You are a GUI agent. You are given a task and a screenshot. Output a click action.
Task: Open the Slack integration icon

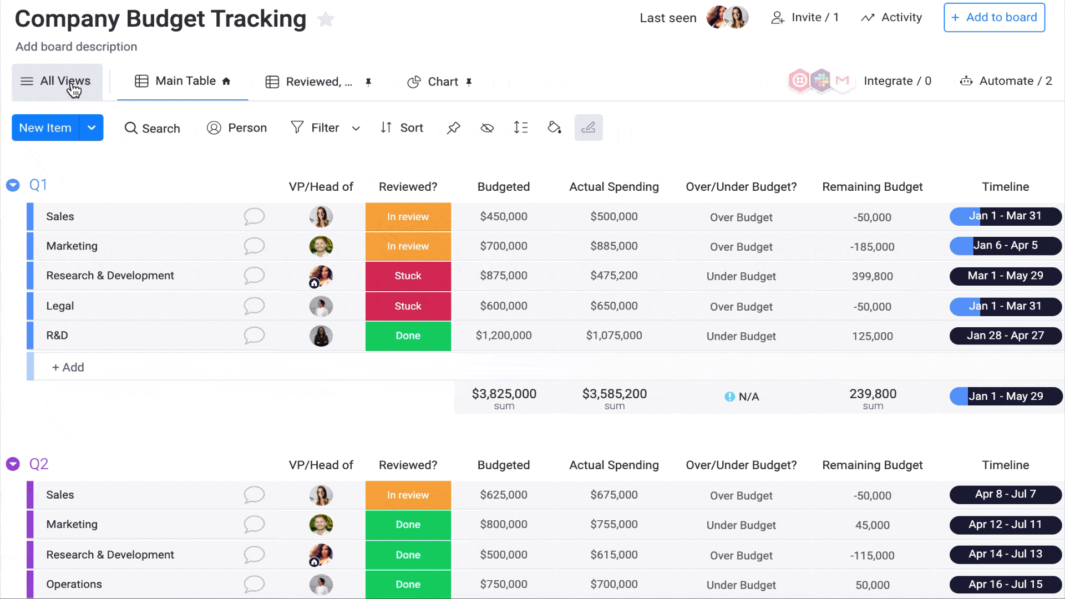pos(820,81)
